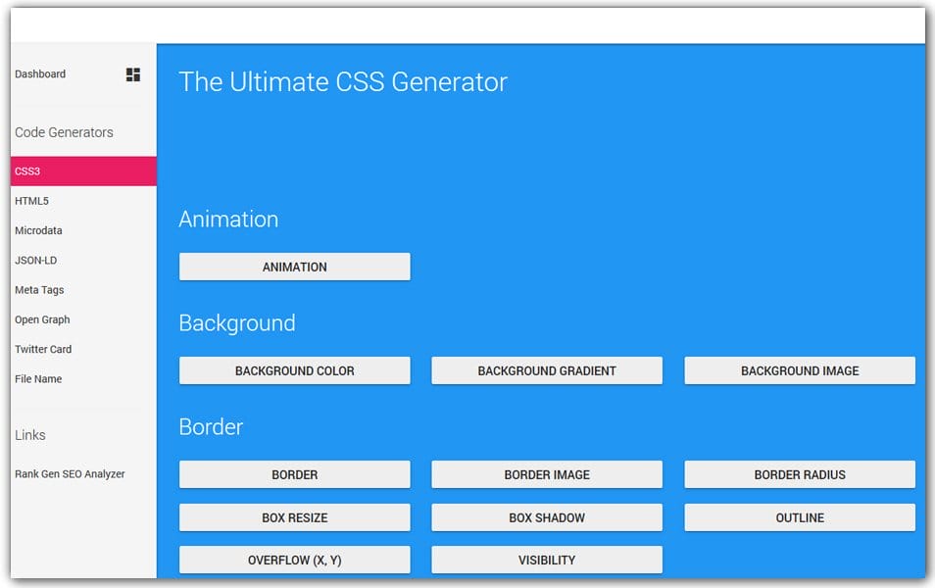Open the Animation generator

click(294, 266)
